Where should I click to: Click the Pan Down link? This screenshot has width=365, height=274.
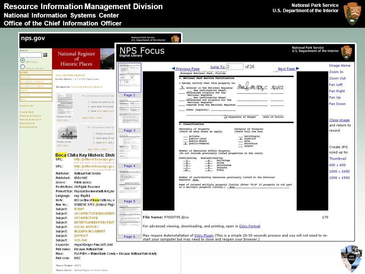click(x=337, y=104)
